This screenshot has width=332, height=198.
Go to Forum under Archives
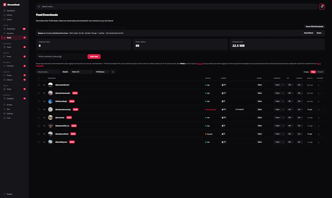coord(14,75)
